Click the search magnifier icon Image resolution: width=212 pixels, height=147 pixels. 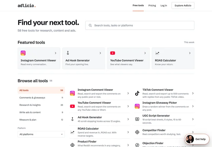(90, 25)
